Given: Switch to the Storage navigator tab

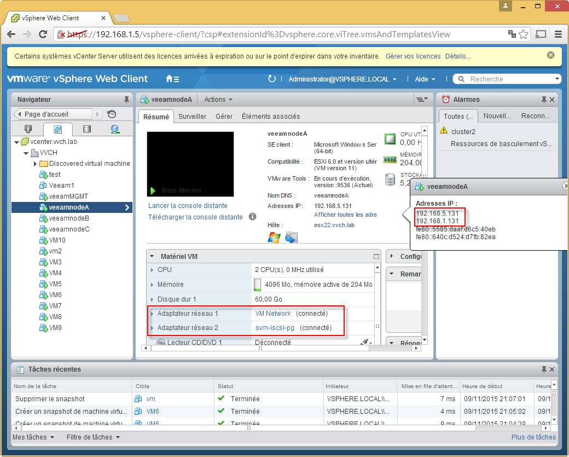Looking at the screenshot, I should tap(87, 129).
